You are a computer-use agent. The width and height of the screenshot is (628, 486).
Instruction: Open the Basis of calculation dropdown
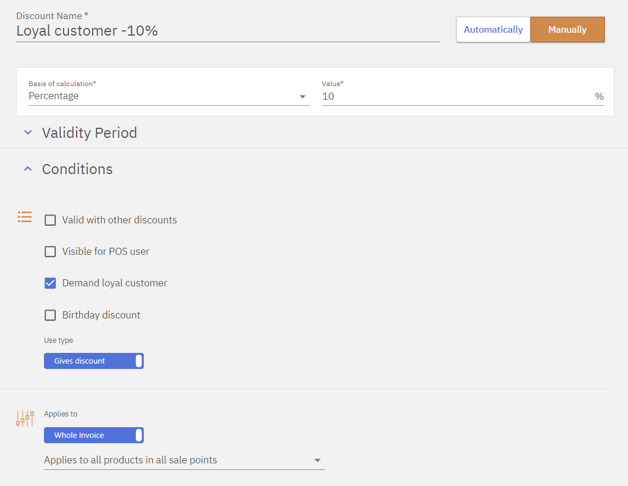pos(169,96)
